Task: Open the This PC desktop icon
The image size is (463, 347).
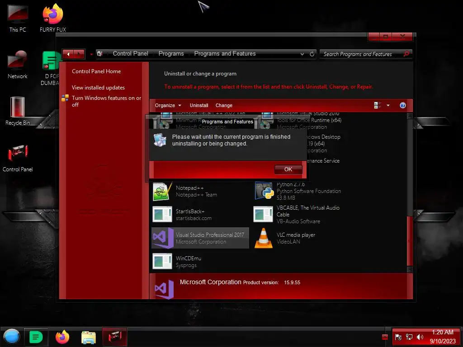Action: pyautogui.click(x=18, y=18)
